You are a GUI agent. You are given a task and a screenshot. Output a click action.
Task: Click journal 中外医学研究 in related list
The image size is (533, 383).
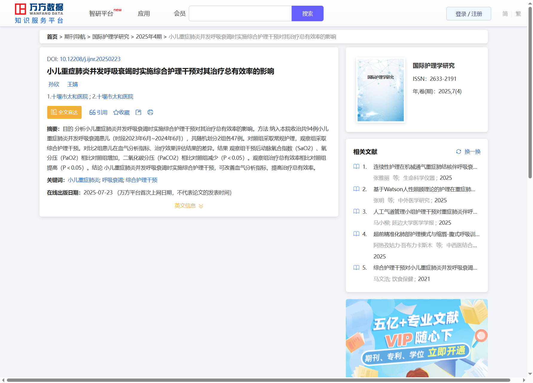[x=414, y=200]
